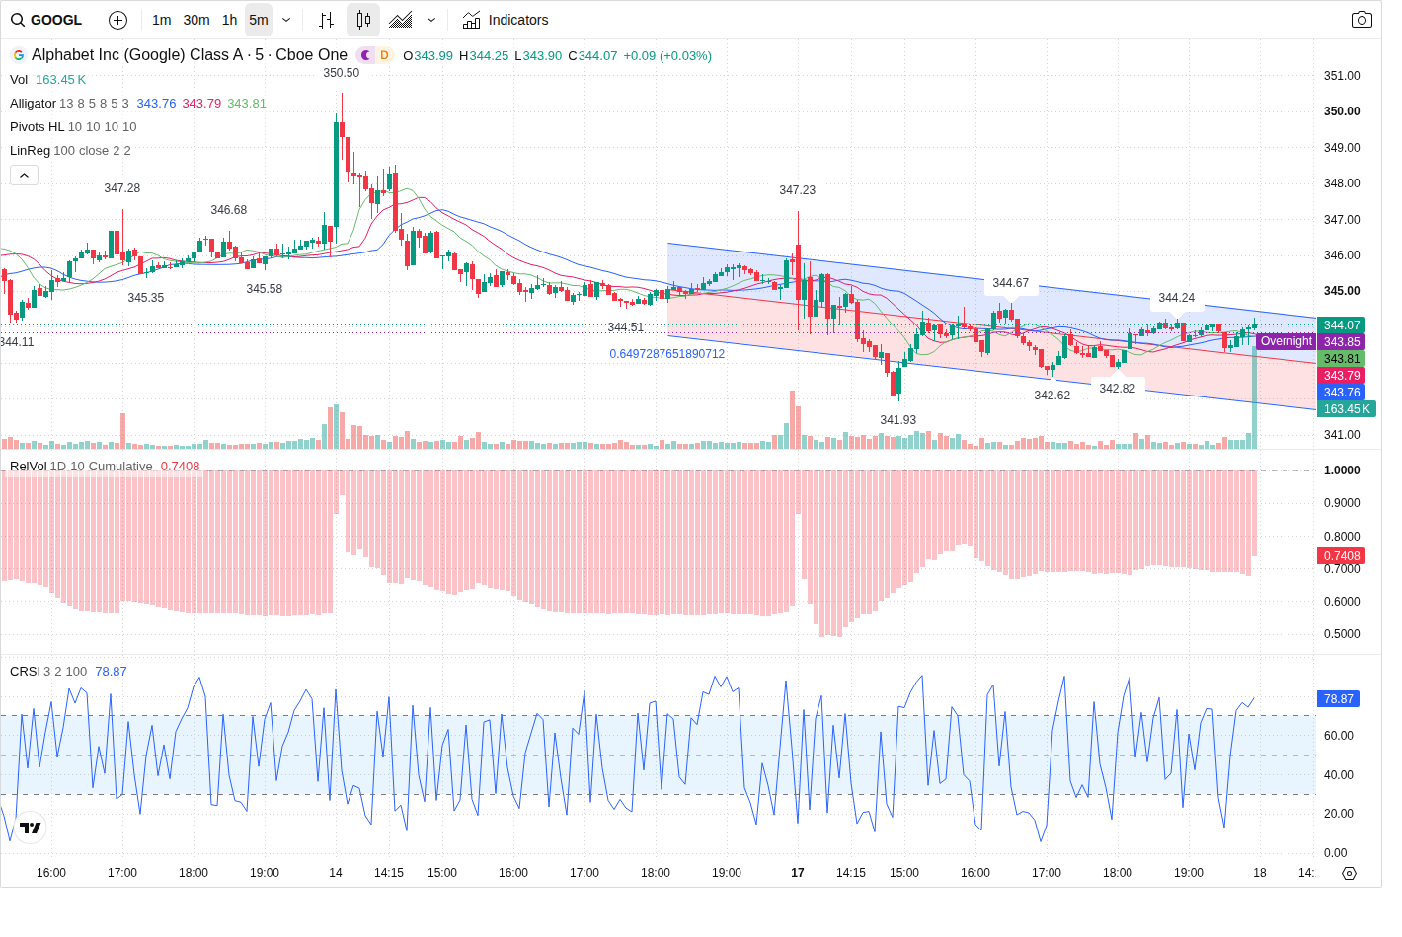Screen dimensions: 1402x937
Task: Click the overnight session moon indicator
Action: (366, 55)
